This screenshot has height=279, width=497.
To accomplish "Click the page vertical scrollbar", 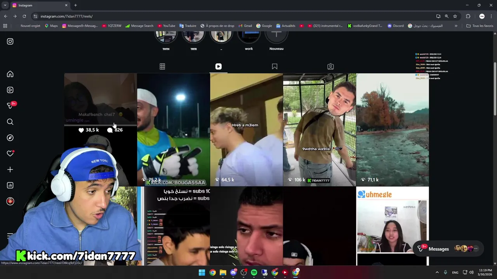I will coord(495,88).
